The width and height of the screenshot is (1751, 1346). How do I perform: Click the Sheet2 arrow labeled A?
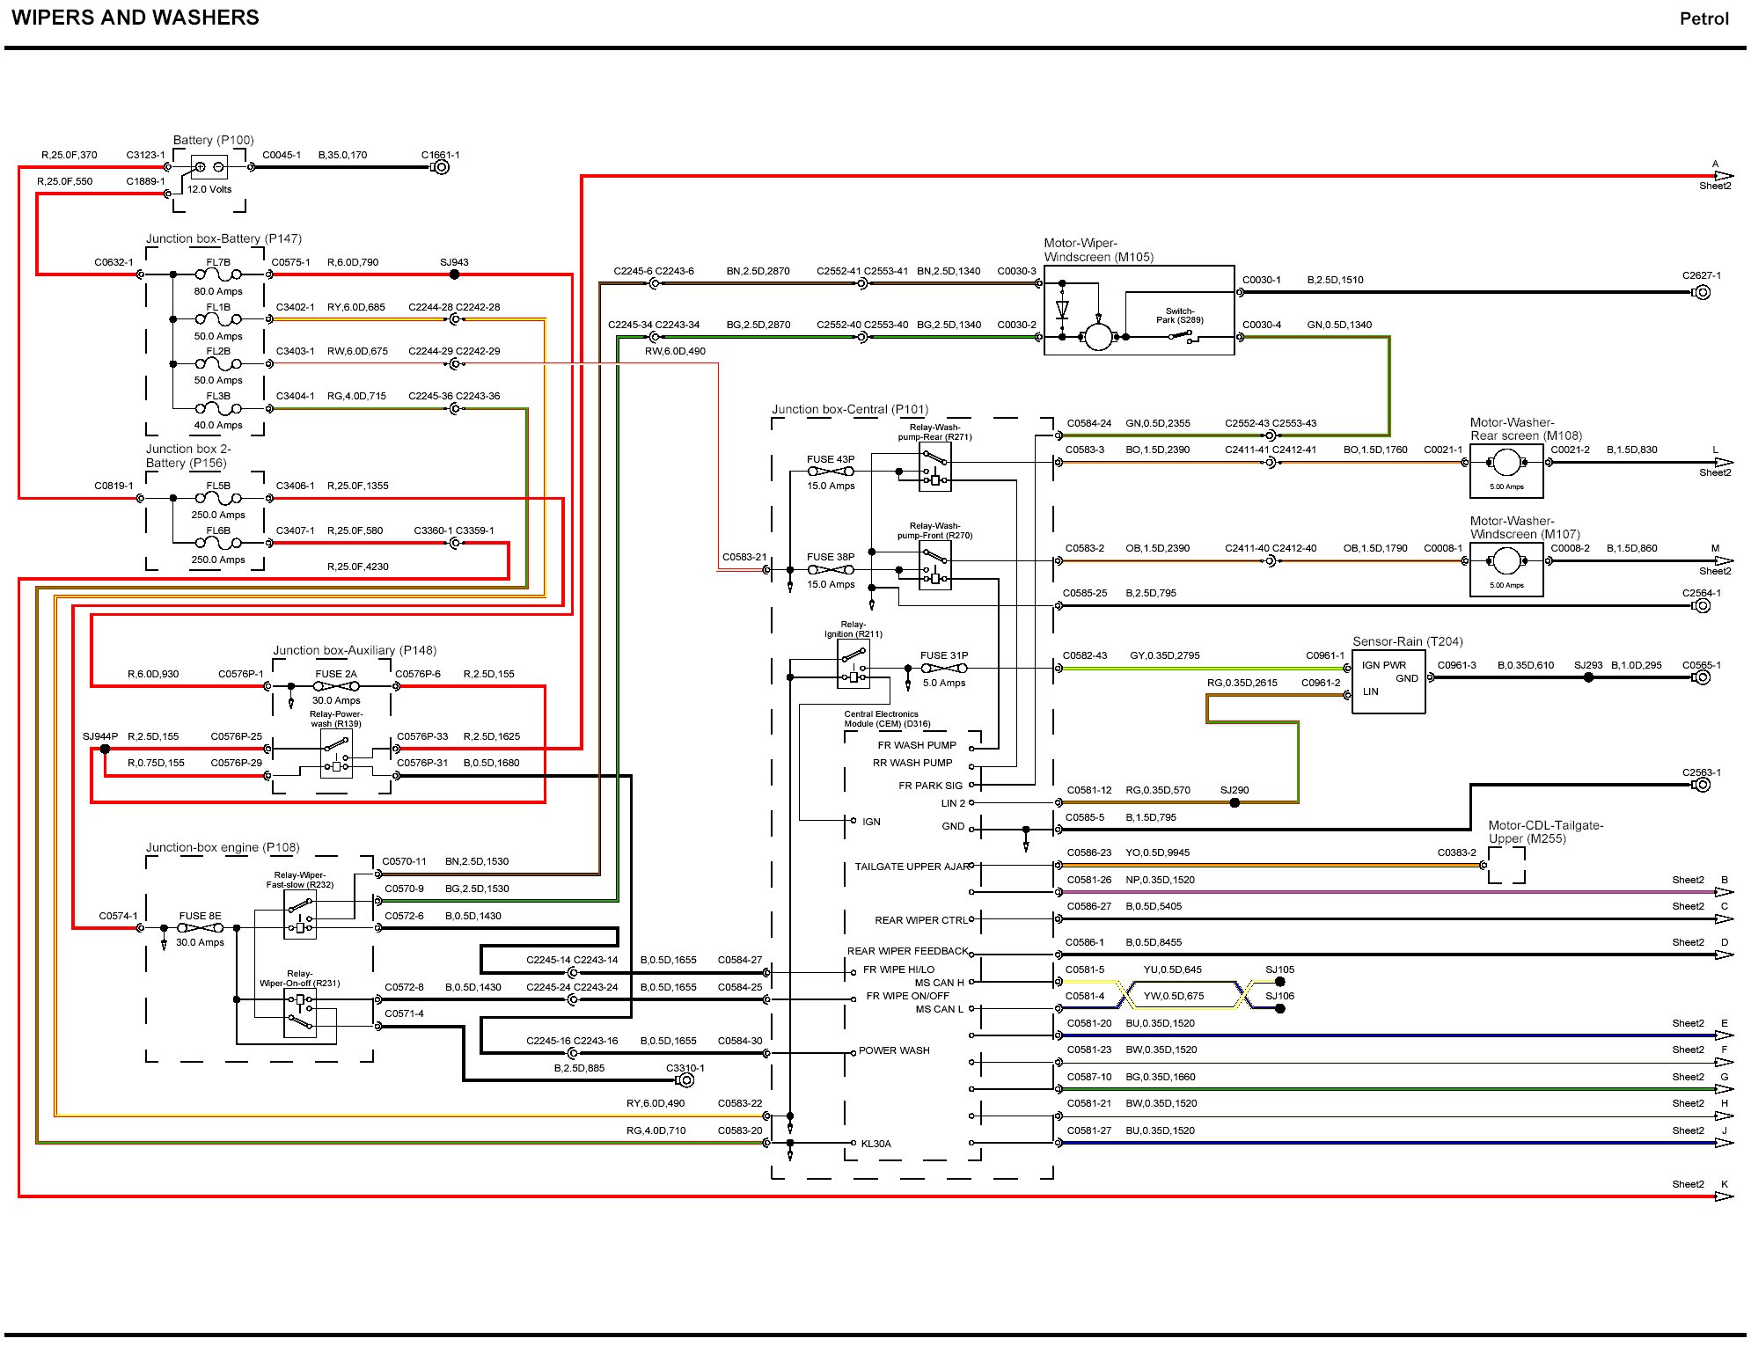pos(1723,176)
